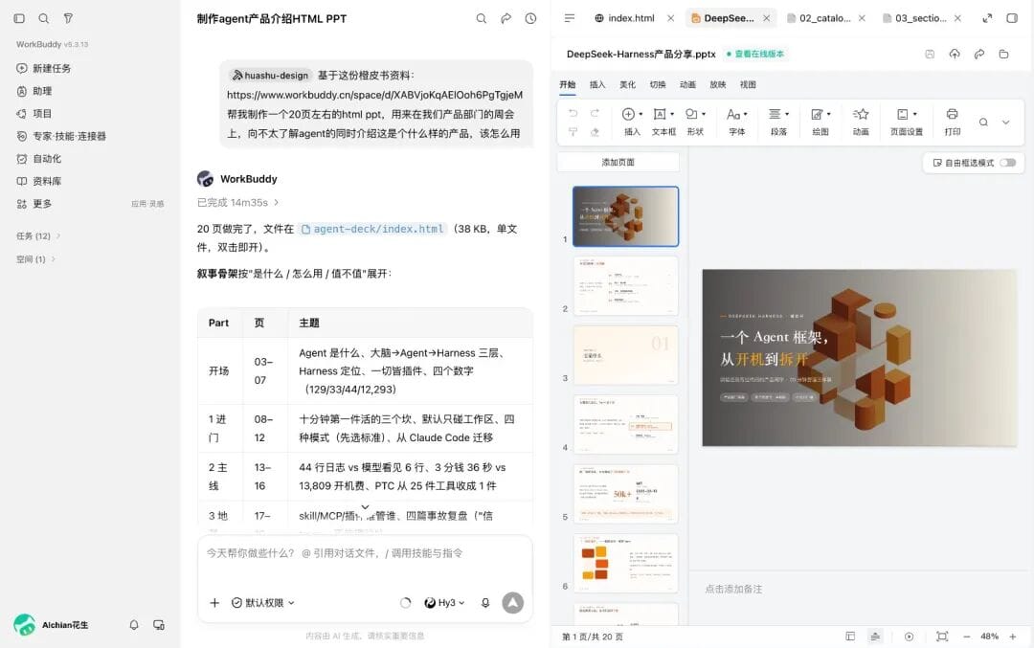Image resolution: width=1034 pixels, height=648 pixels.
Task: Open the agent-deck/index.html file link
Action: (x=372, y=229)
